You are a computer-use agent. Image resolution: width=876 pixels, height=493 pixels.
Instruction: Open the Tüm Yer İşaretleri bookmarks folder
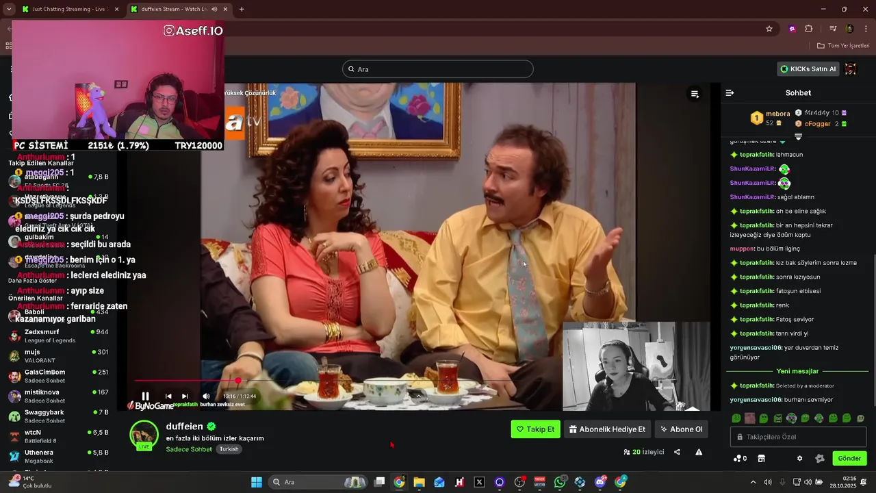843,46
